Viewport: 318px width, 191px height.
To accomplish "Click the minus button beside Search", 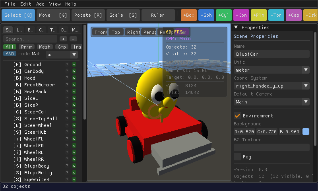I will tap(73, 39).
